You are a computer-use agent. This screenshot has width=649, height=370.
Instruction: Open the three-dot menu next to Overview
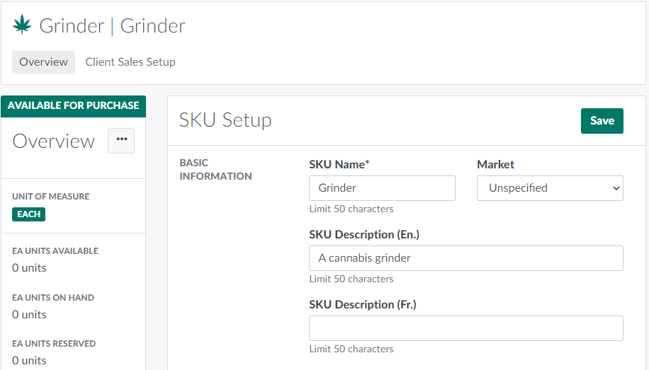(x=121, y=140)
